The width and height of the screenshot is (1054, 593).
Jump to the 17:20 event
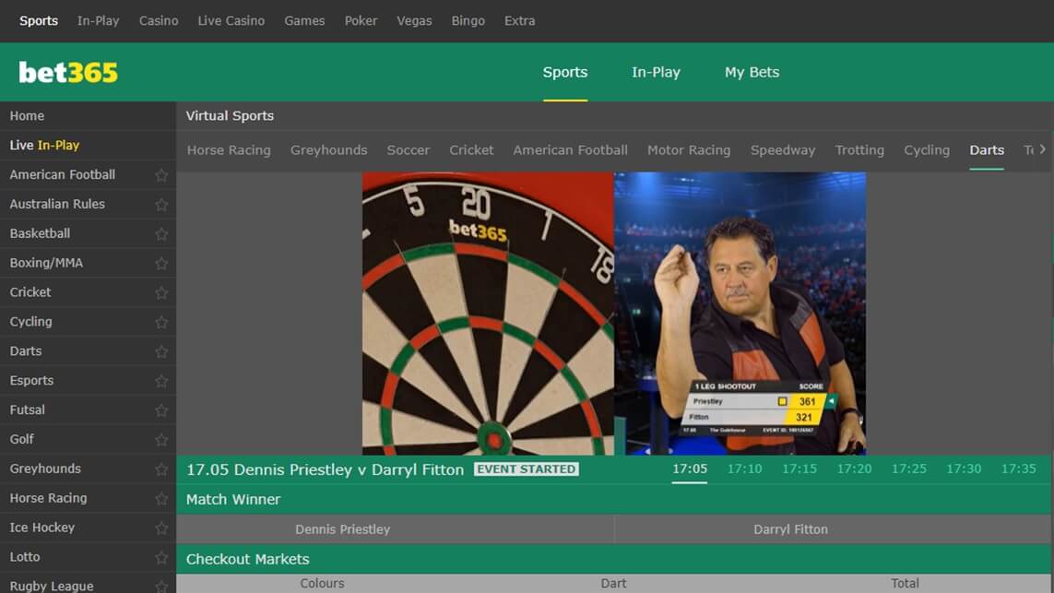(855, 468)
